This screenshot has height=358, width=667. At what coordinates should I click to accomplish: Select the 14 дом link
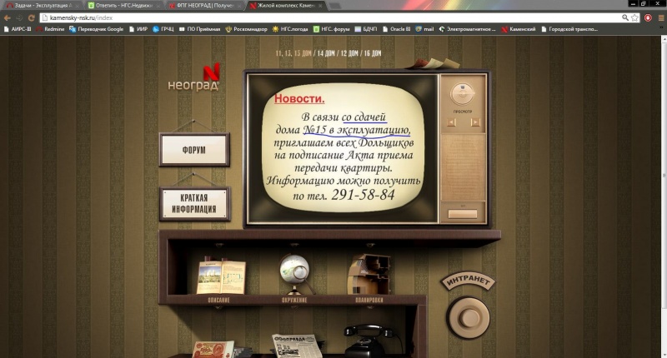tap(326, 53)
